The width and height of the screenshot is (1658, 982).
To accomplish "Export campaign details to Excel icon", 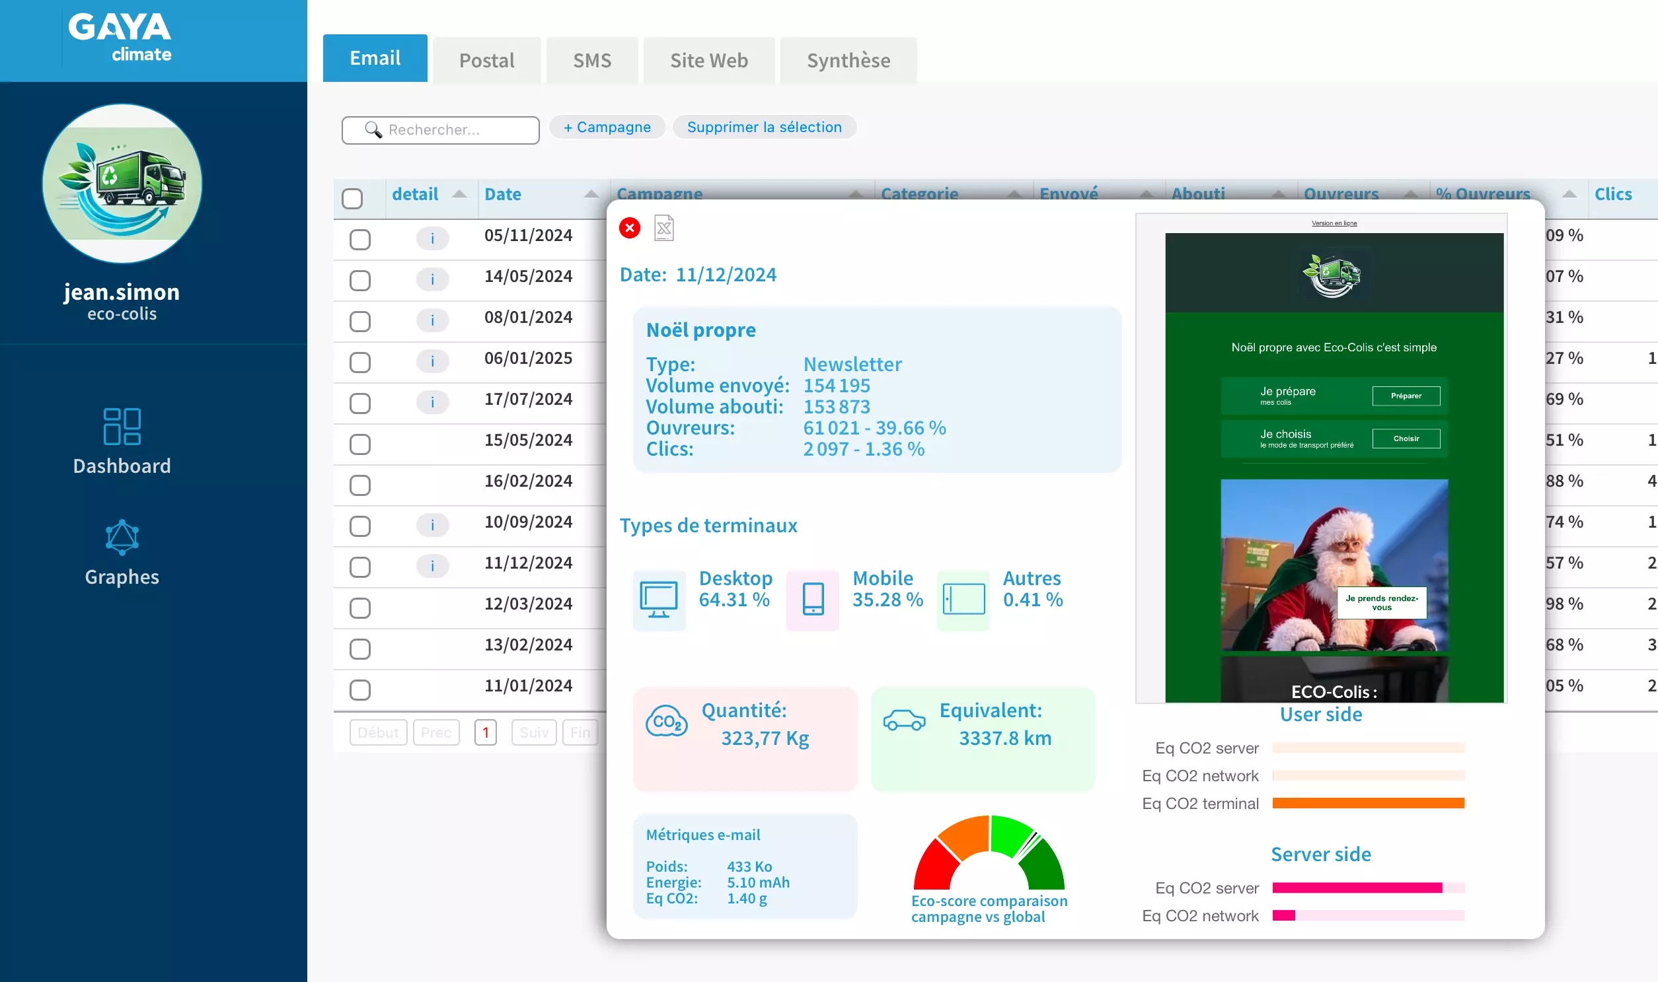I will [x=663, y=228].
